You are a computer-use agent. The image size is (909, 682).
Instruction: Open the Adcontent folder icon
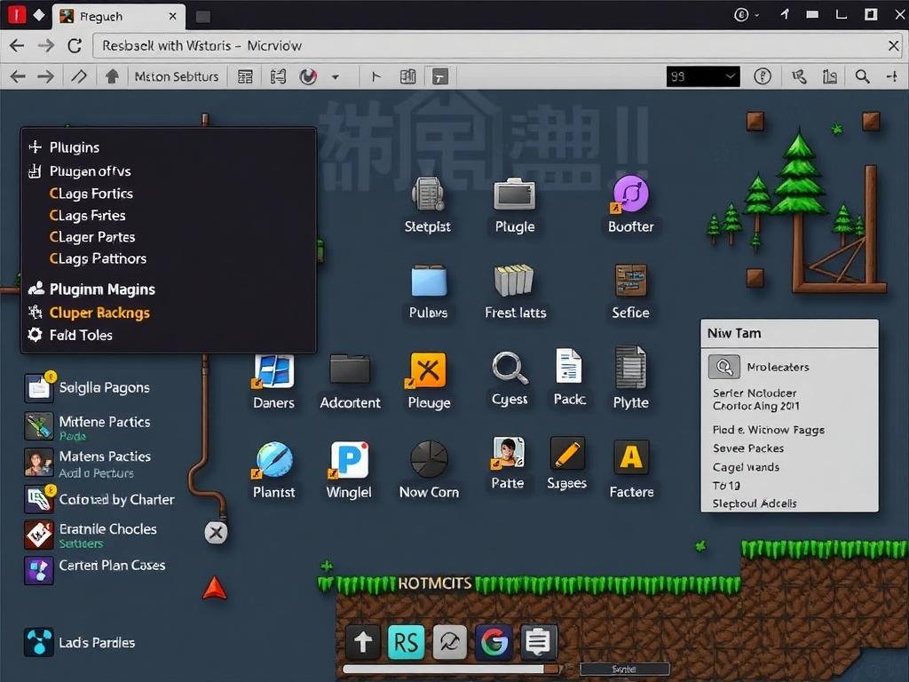coord(350,369)
